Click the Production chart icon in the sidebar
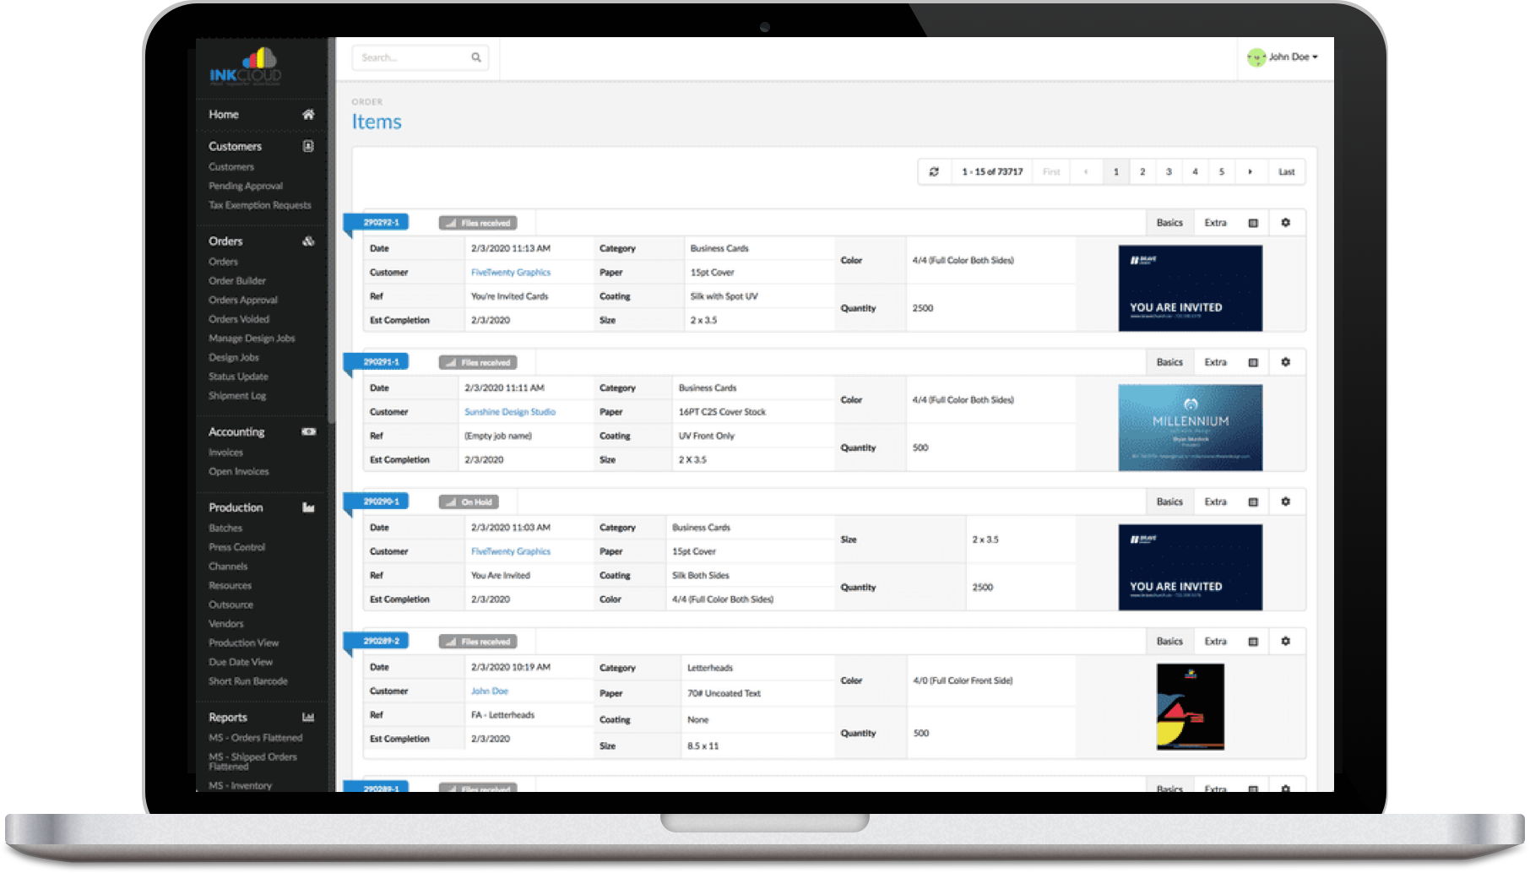Viewport: 1530px width, 873px height. tap(308, 507)
